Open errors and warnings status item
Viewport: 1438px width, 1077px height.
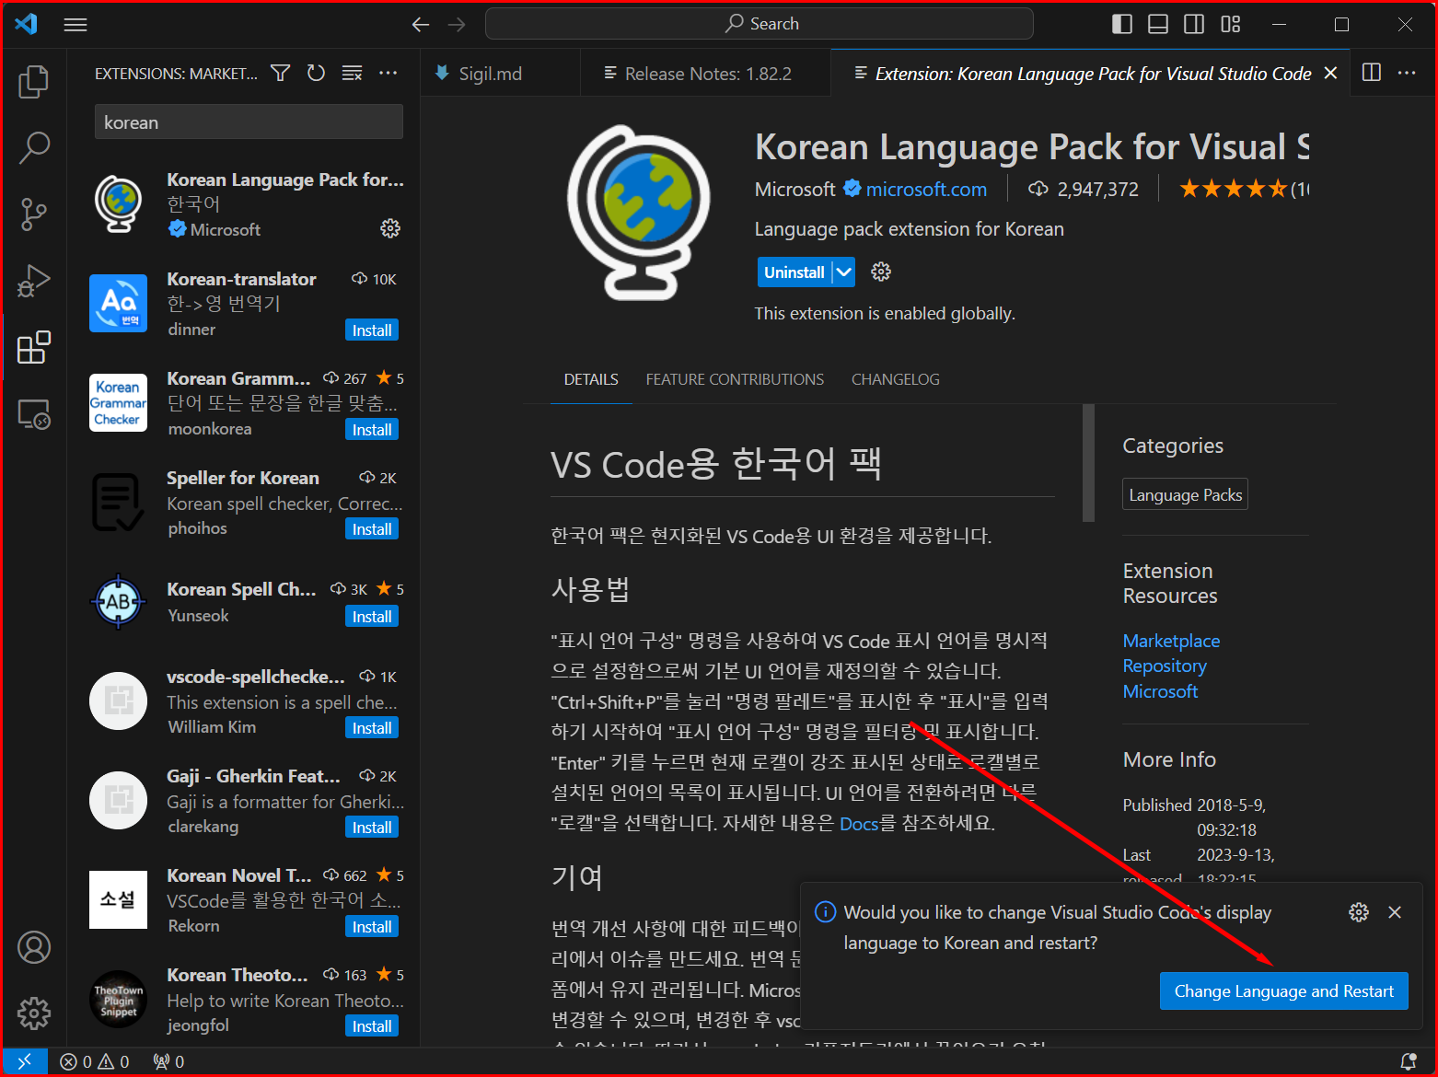pos(95,1061)
